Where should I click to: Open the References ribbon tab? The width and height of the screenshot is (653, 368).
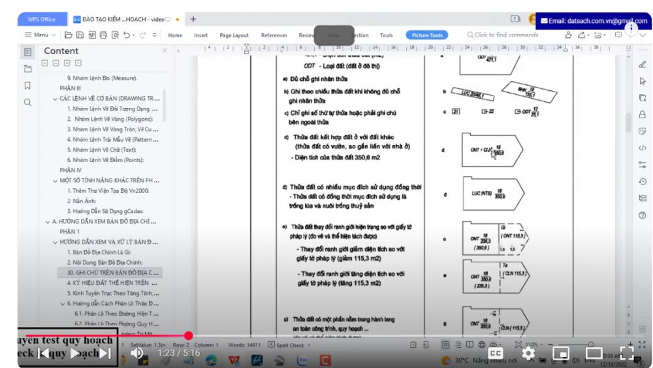point(274,35)
